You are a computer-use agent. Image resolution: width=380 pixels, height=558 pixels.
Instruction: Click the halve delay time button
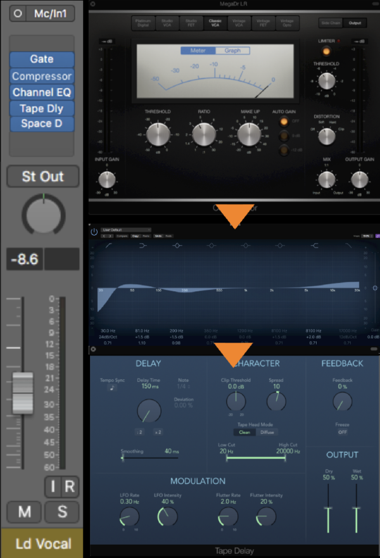139,432
